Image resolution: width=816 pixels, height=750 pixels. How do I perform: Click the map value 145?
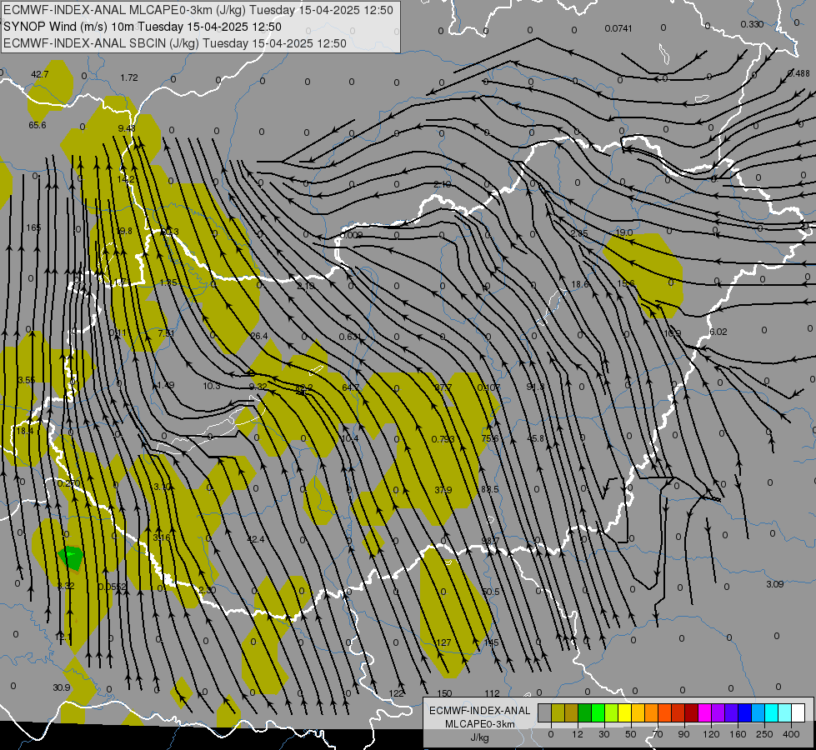491,642
